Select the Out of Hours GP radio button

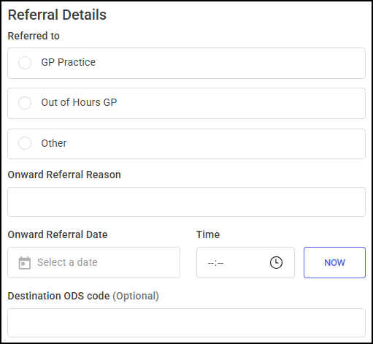(x=25, y=103)
